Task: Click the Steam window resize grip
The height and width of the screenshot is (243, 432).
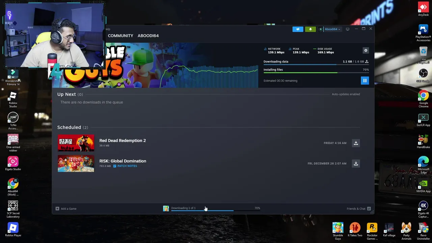Action: coord(372,212)
